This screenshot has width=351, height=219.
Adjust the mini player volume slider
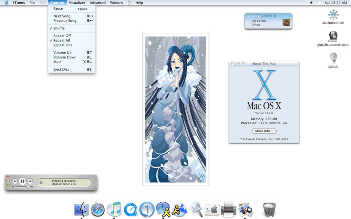(x=22, y=187)
